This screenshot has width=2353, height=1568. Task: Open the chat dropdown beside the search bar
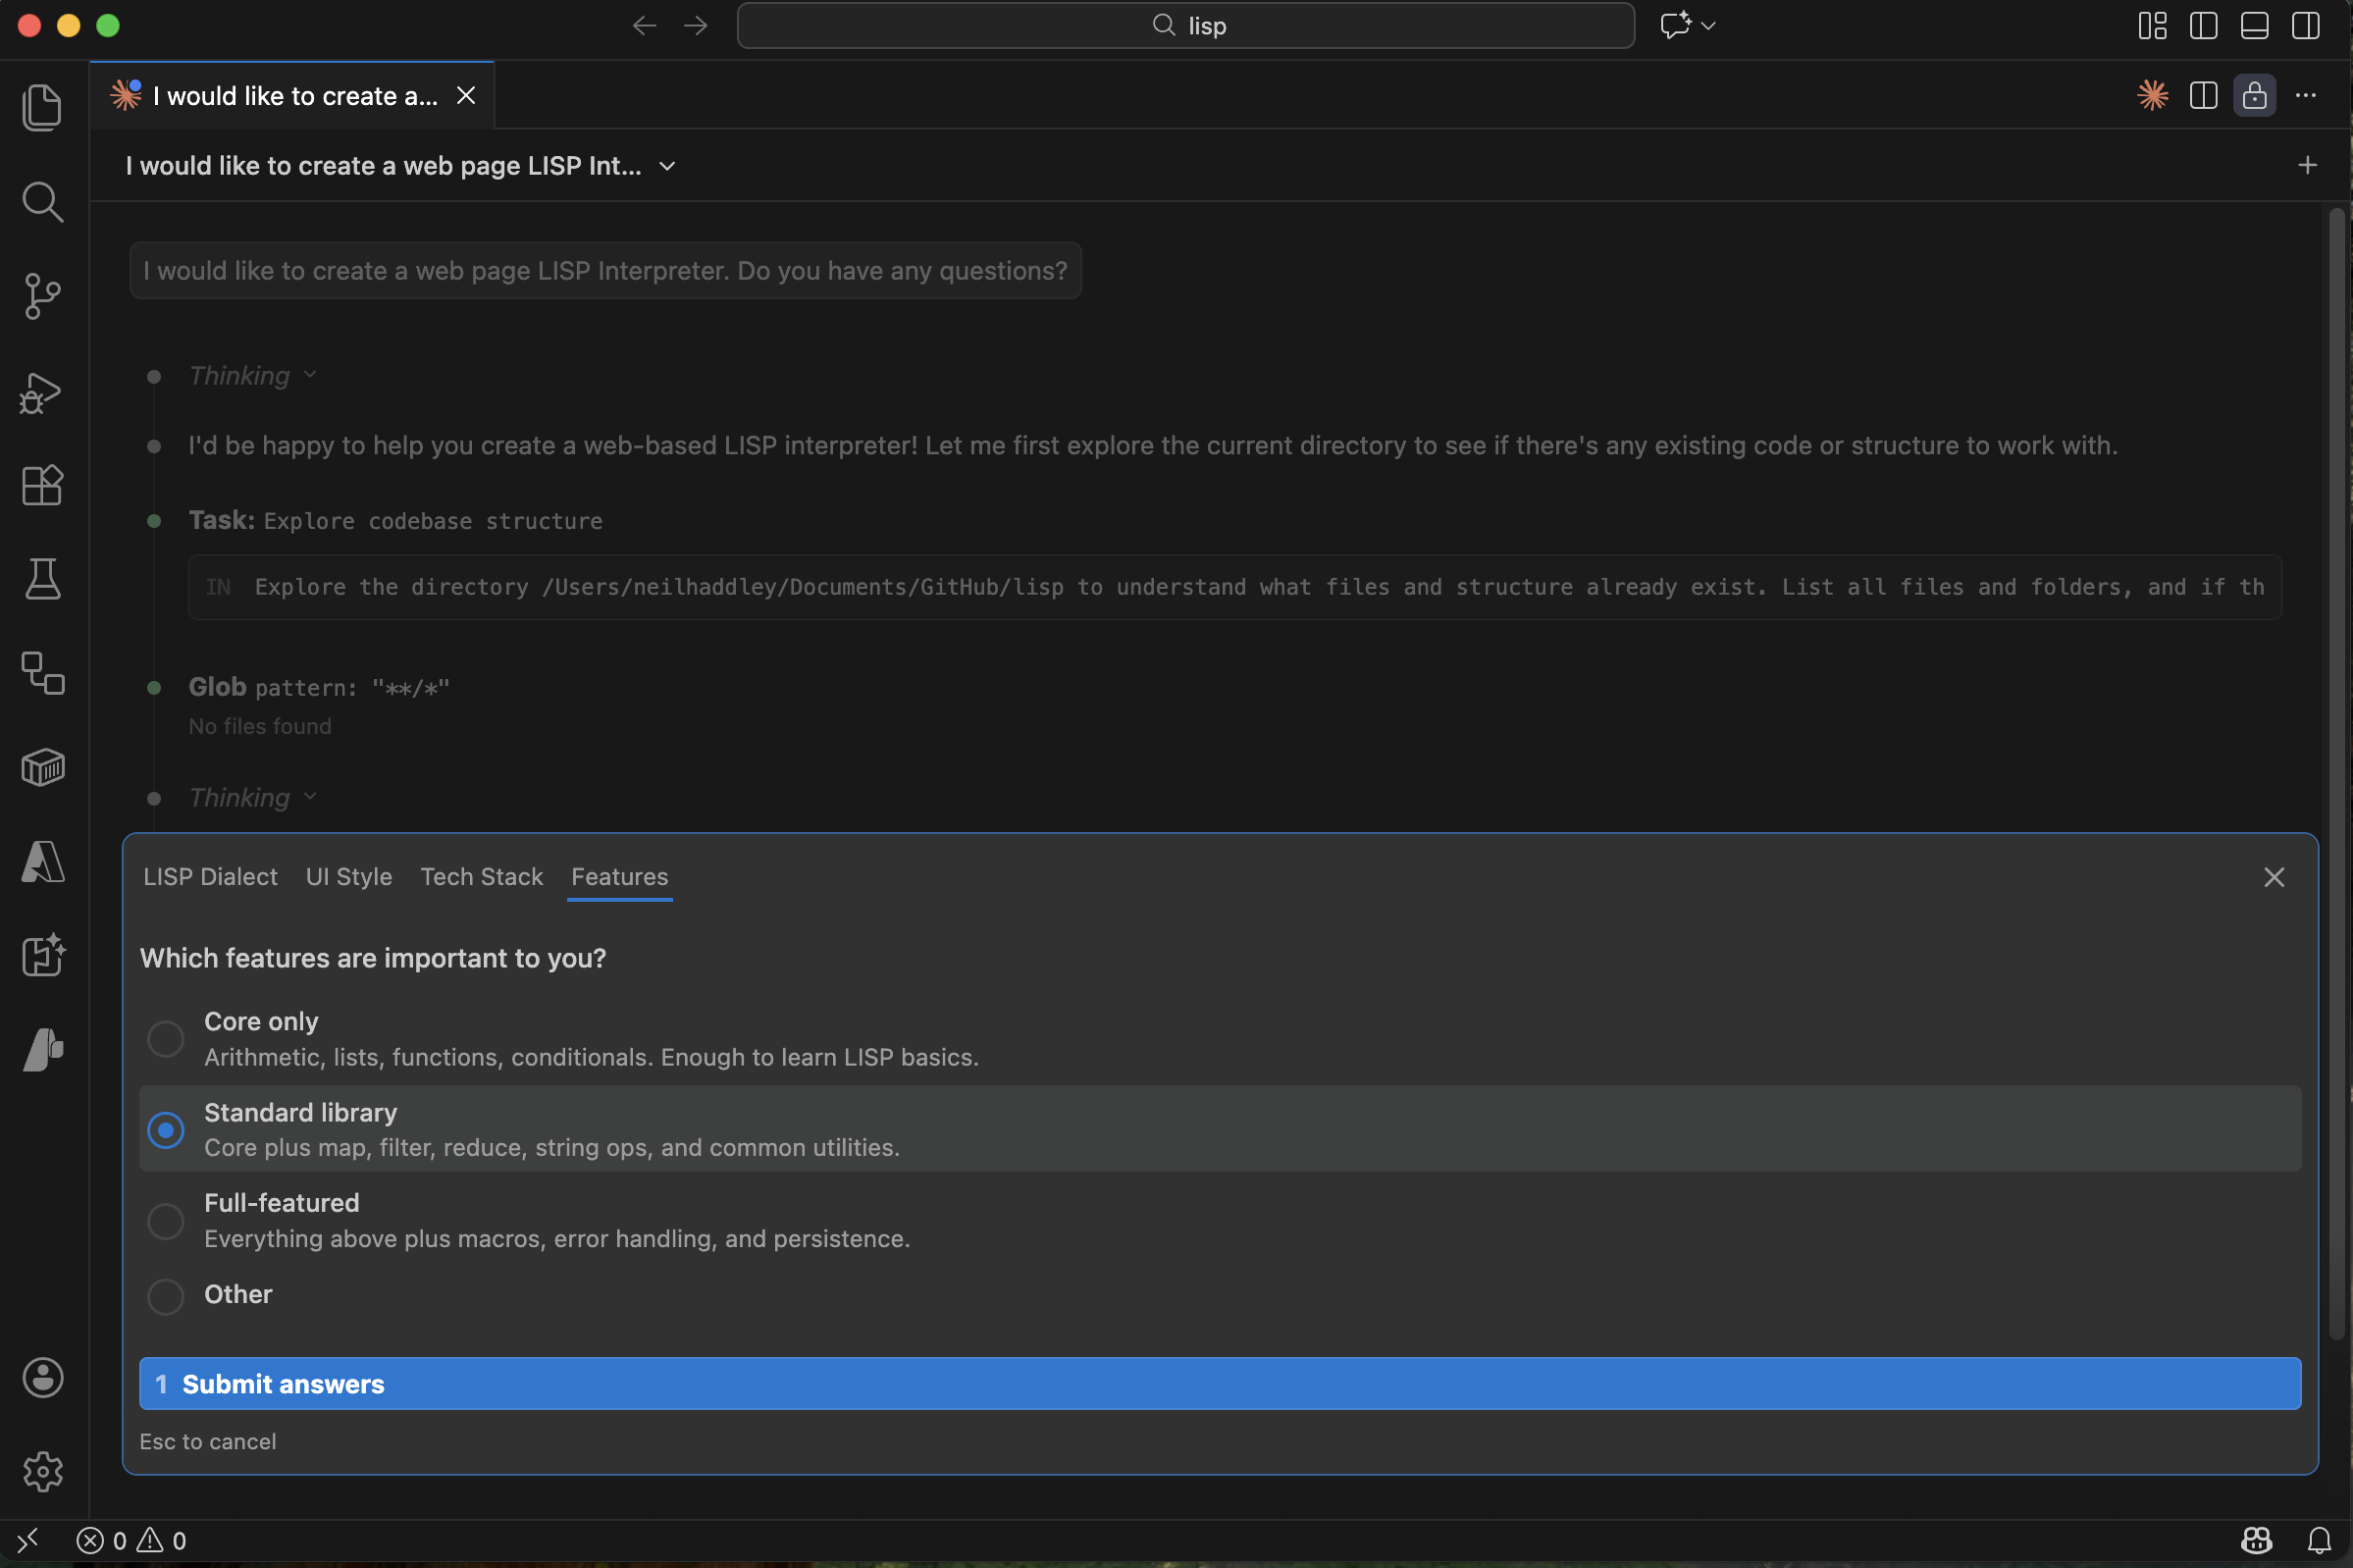tap(1708, 26)
